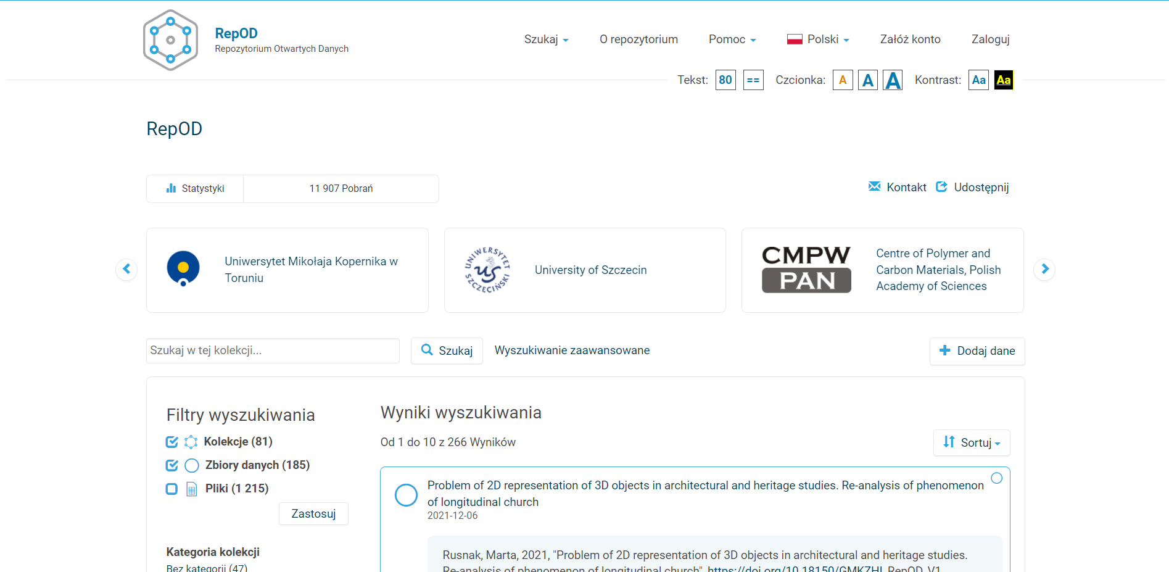
Task: Set text spacing to 80 width
Action: click(725, 80)
